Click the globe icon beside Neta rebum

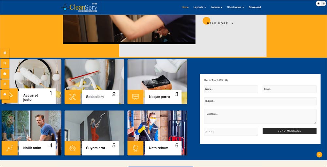(135, 148)
